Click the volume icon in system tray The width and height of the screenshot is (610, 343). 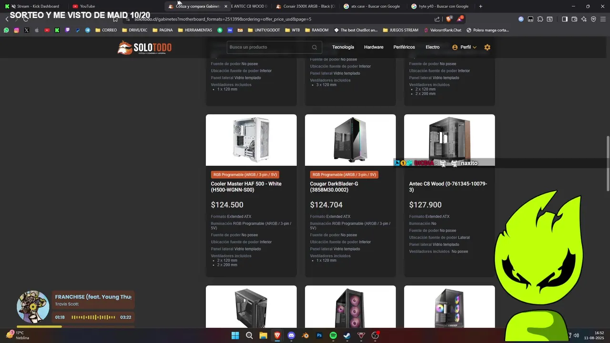pos(577,335)
